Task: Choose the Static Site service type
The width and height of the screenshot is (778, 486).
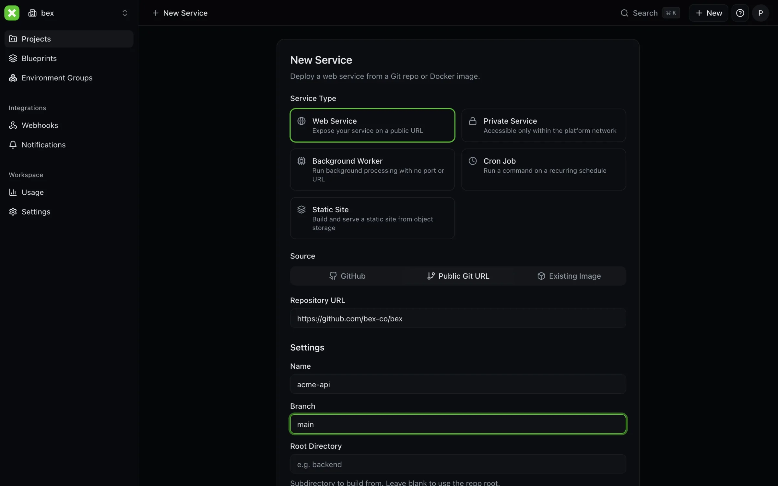Action: point(372,218)
